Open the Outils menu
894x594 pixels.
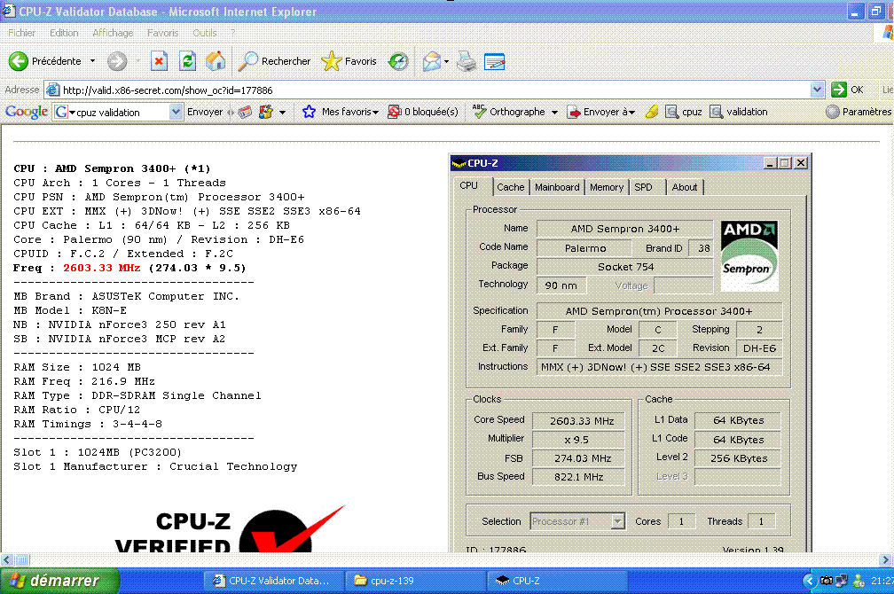tap(205, 33)
